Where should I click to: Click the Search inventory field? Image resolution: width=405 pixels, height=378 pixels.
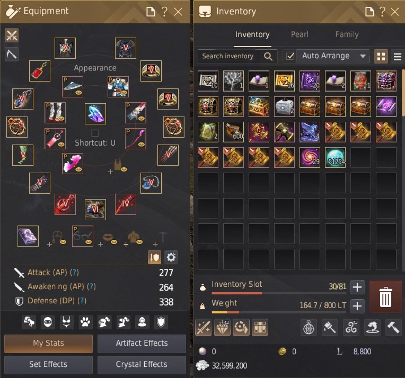(x=231, y=56)
